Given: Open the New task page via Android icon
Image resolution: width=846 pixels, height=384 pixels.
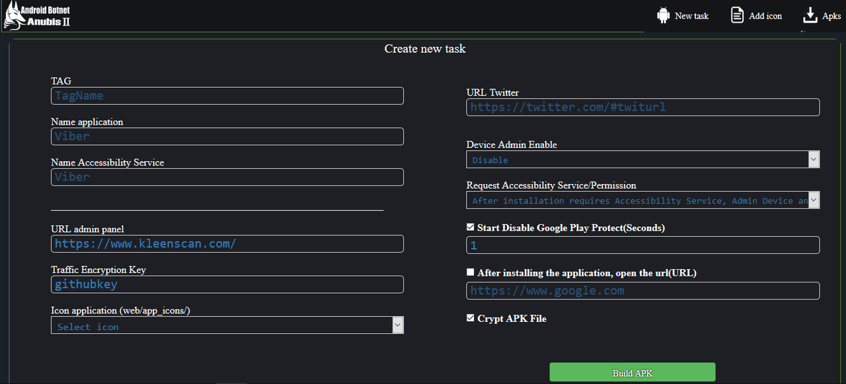Looking at the screenshot, I should [664, 15].
